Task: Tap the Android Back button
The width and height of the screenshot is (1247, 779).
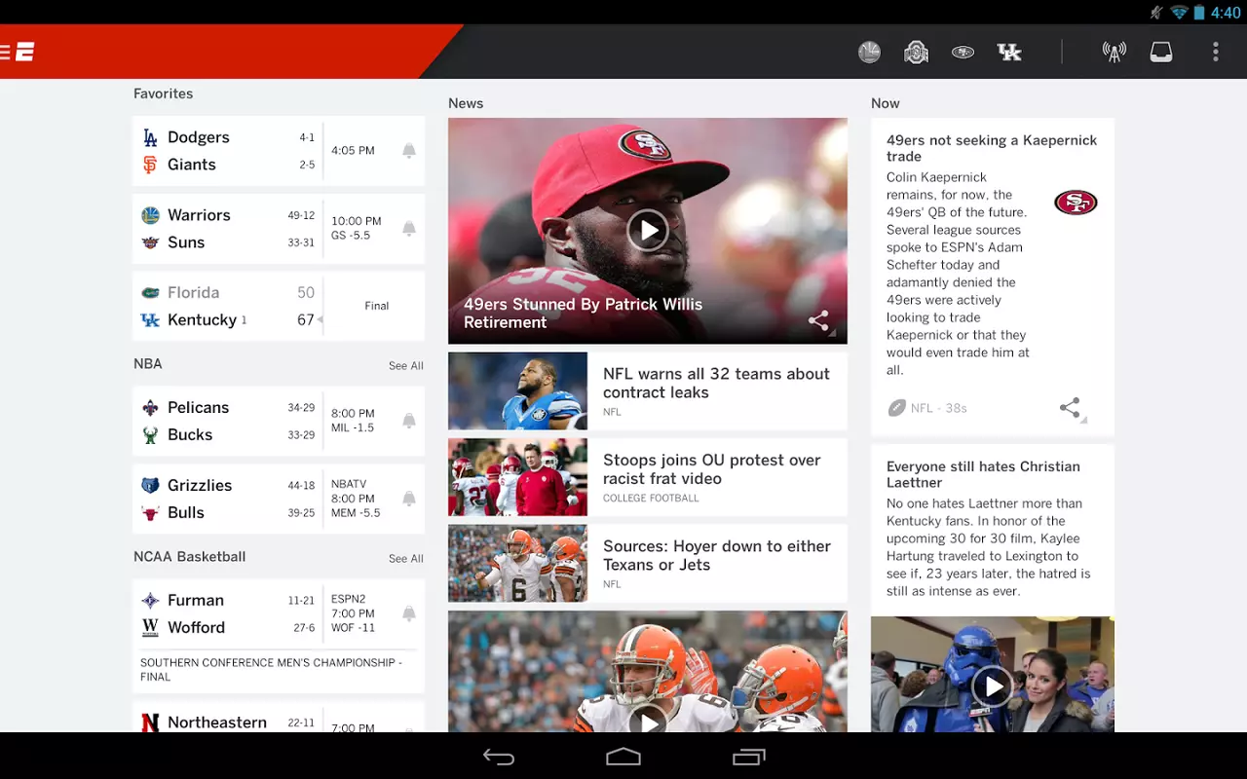Action: (499, 757)
